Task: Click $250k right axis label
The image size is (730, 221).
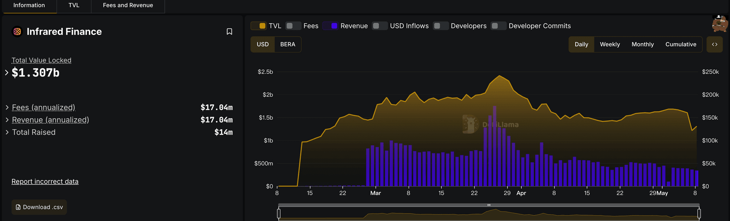Action: click(x=710, y=72)
